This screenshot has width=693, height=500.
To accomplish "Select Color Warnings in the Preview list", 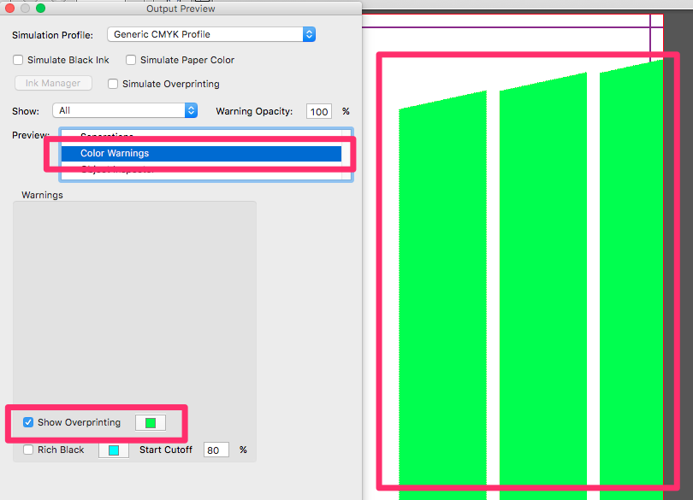I will tap(115, 153).
